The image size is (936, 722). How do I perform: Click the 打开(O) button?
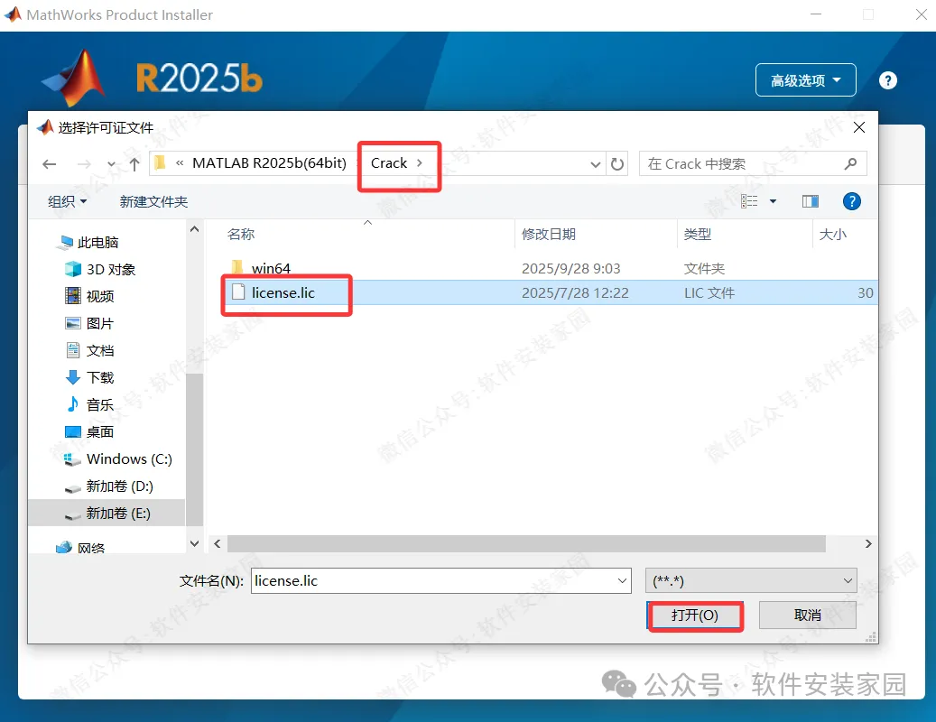pos(695,616)
